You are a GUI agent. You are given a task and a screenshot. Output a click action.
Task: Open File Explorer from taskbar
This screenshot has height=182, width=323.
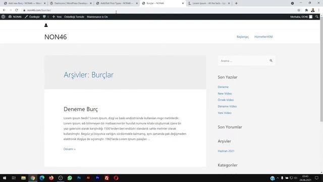pyautogui.click(x=23, y=178)
